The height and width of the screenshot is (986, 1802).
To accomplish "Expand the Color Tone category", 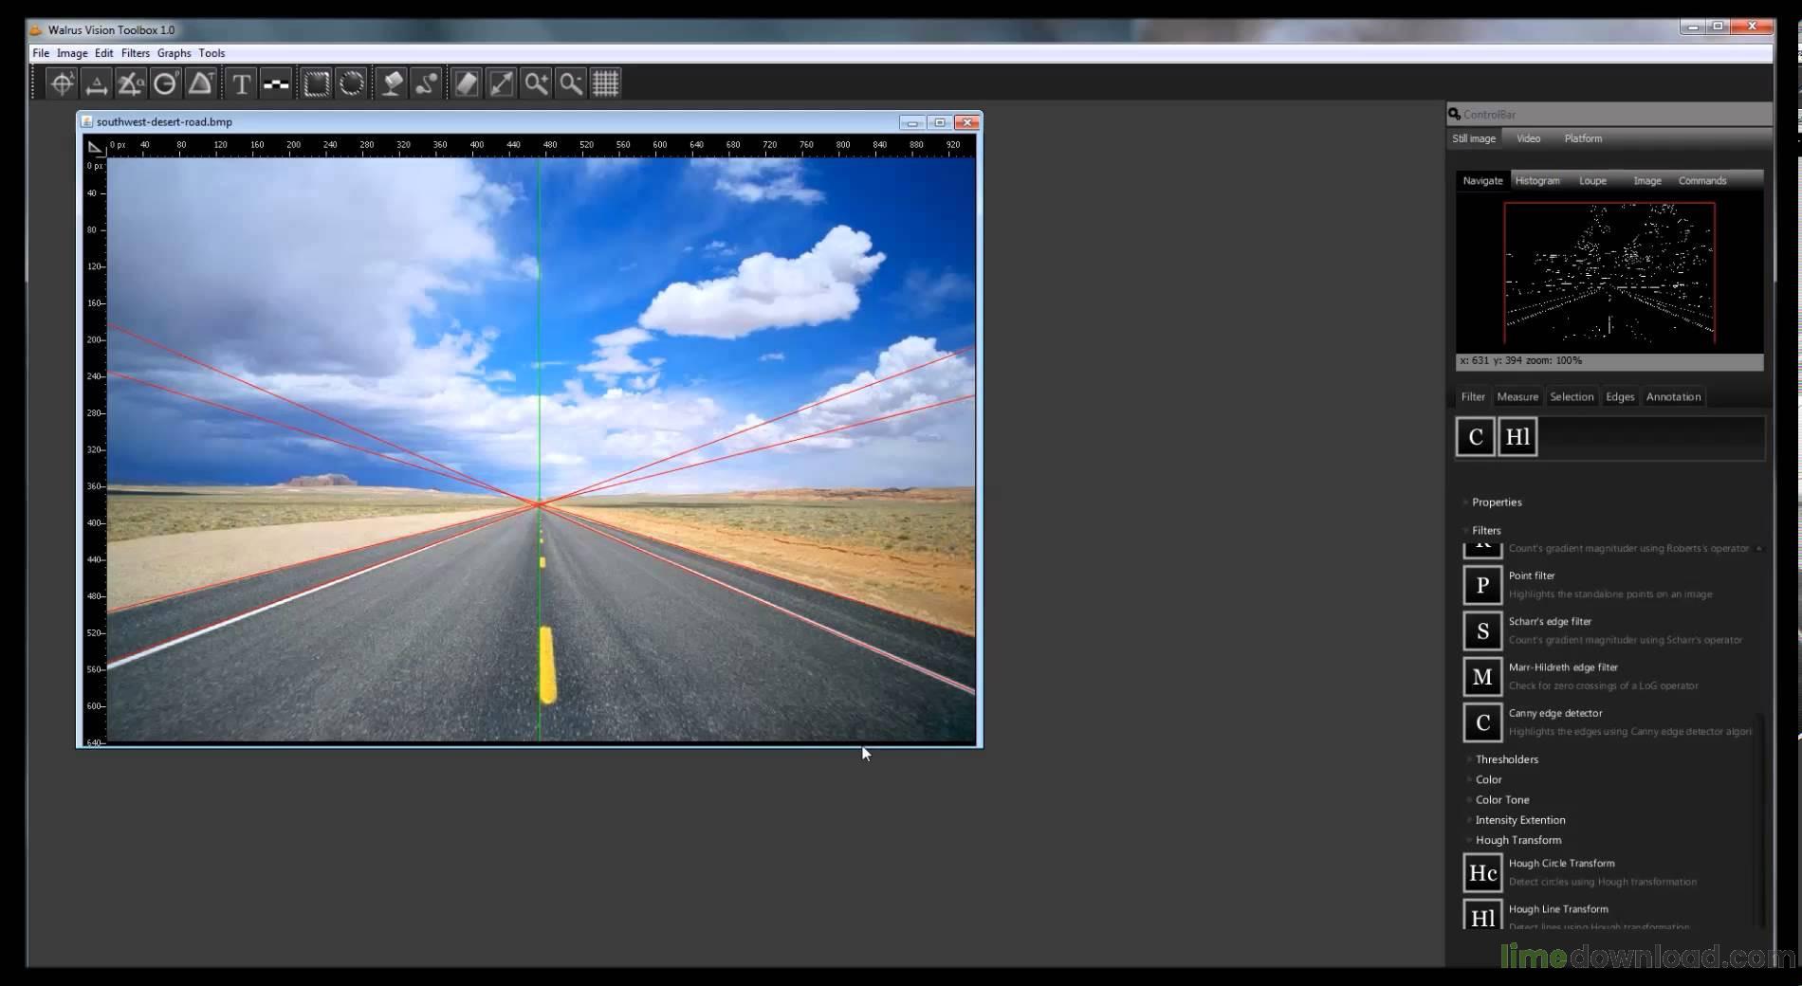I will coord(1501,800).
